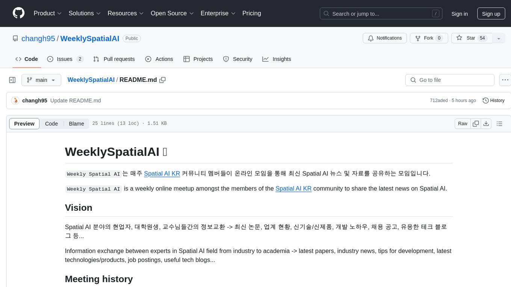
Task: Focus the Search or jump to field
Action: [x=381, y=14]
